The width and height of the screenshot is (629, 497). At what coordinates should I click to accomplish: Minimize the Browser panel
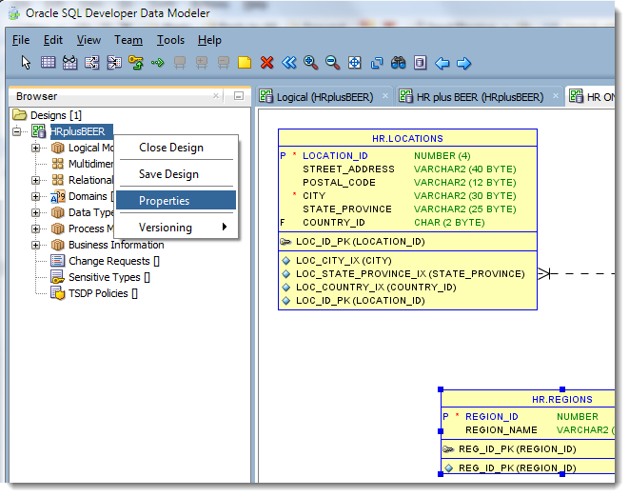pos(239,96)
